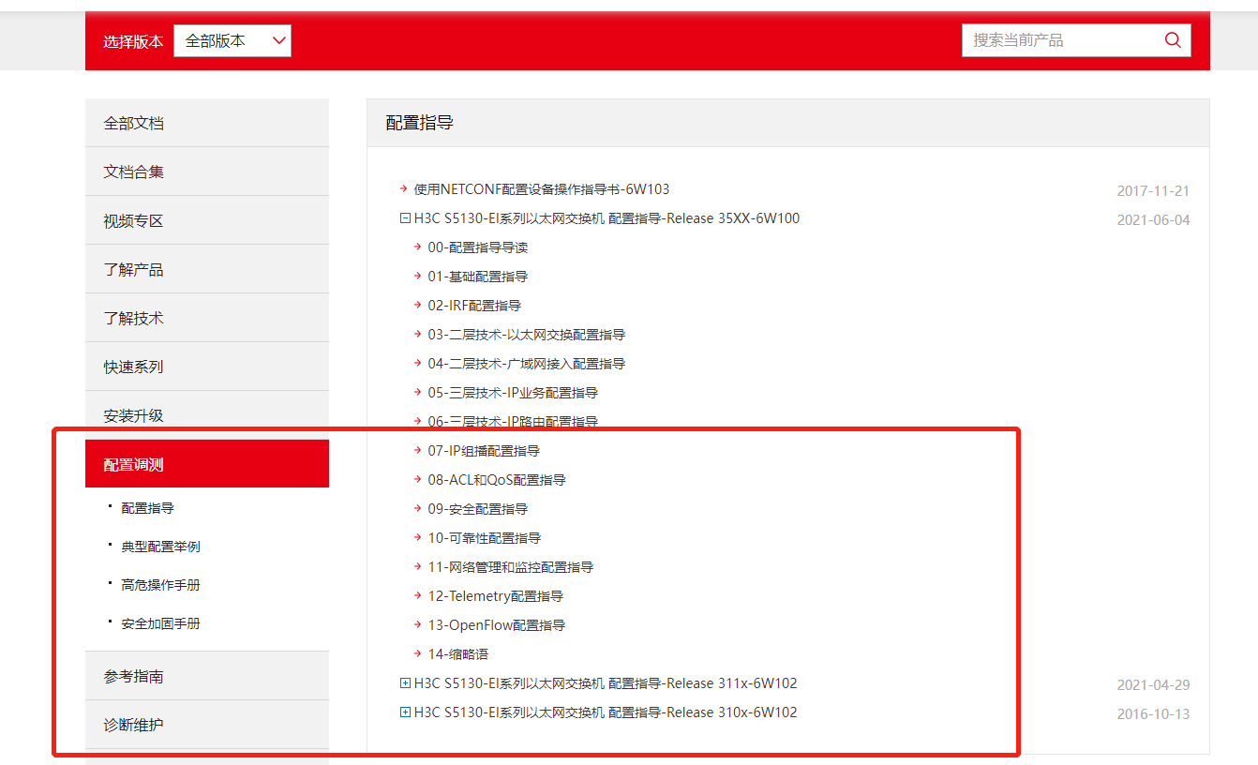Image resolution: width=1258 pixels, height=765 pixels.
Task: Open the H3C S5130-EI Release 310x-6W102 guide link
Action: click(x=606, y=712)
